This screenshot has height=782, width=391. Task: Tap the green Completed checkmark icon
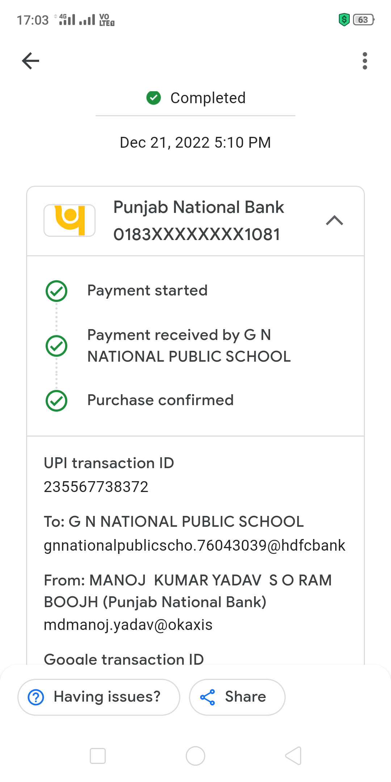coord(154,98)
